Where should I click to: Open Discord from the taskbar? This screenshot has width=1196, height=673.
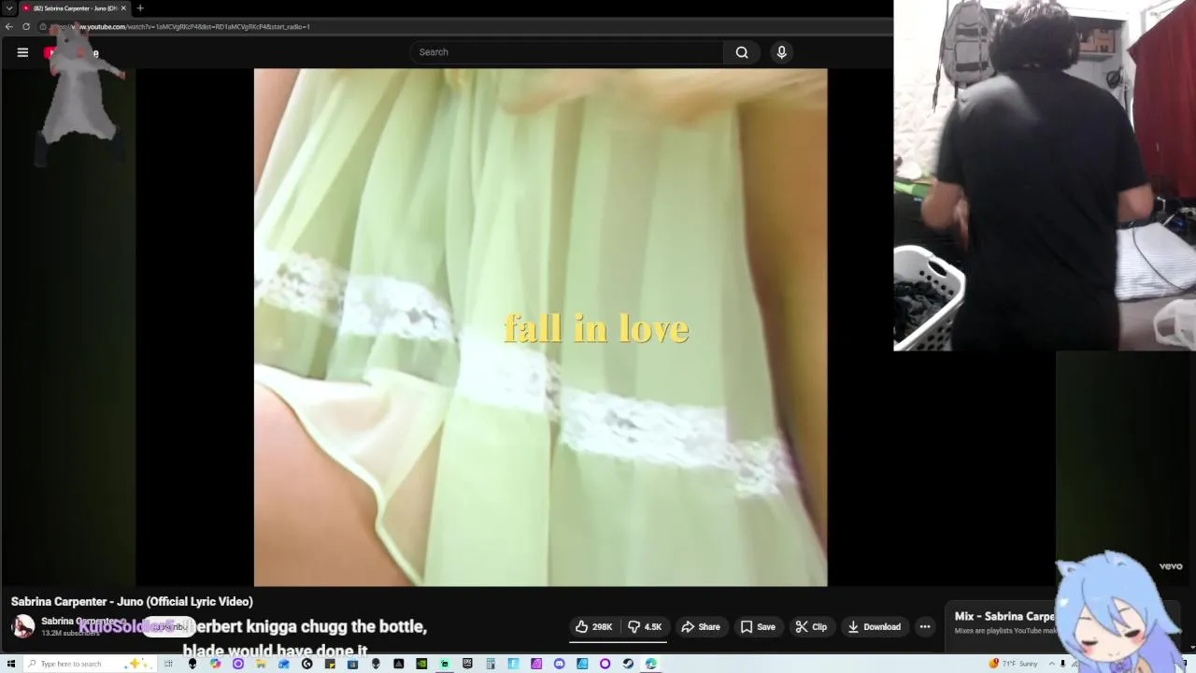click(559, 664)
